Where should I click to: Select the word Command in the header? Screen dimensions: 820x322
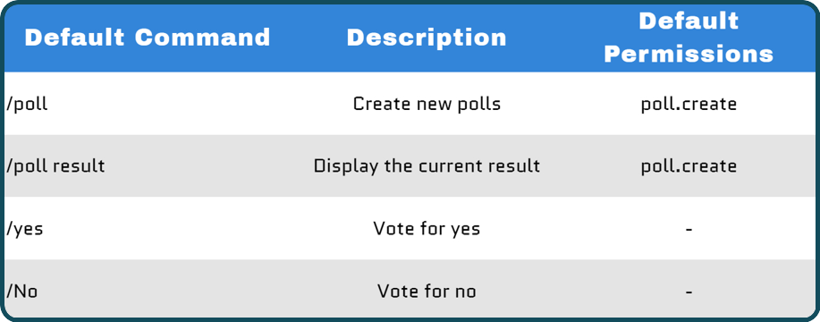tap(202, 38)
